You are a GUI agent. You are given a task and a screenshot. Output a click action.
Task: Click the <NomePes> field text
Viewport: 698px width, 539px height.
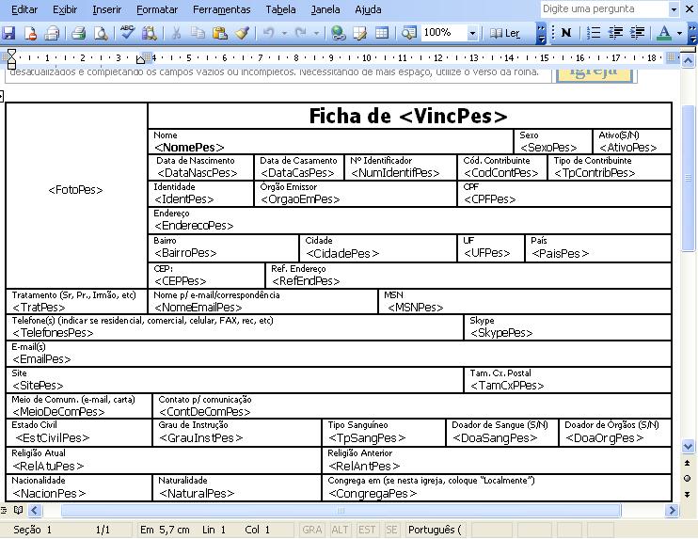coord(189,148)
